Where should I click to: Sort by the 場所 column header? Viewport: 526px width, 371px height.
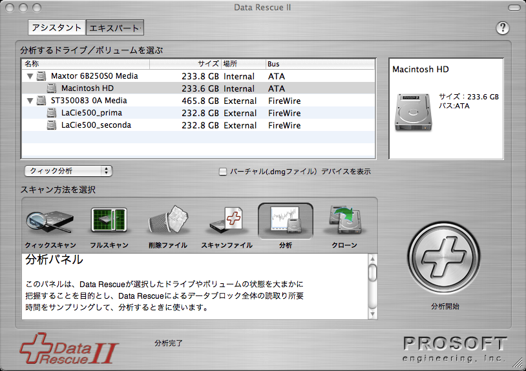(243, 64)
